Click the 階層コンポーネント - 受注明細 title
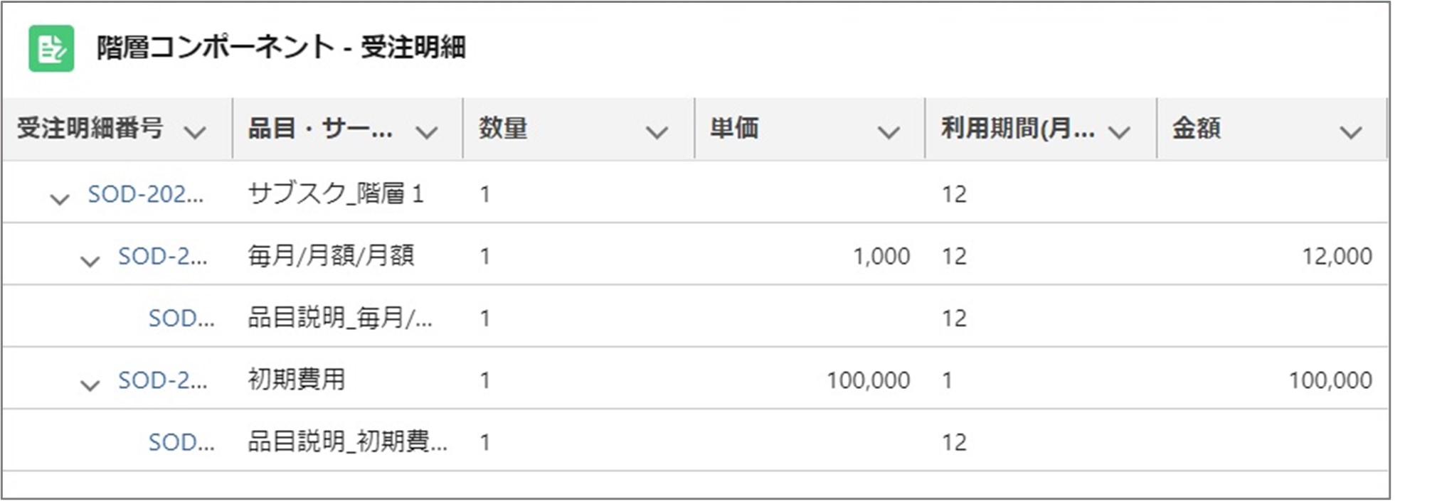1442x504 pixels. pyautogui.click(x=281, y=48)
